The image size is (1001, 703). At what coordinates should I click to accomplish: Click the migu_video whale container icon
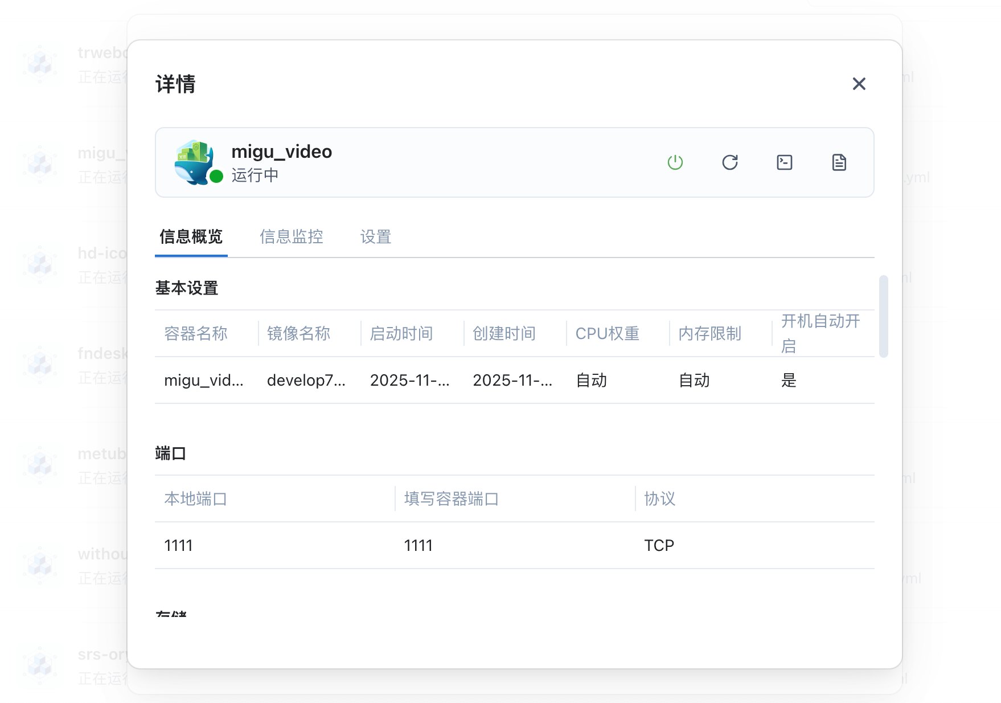pyautogui.click(x=194, y=162)
